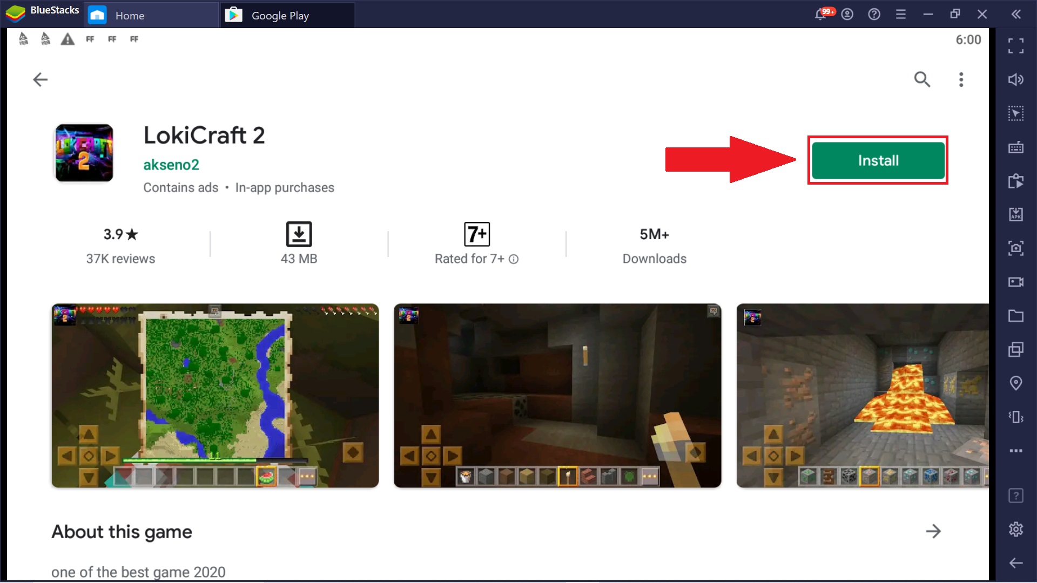Click the sync operations icon in sidebar

click(1016, 181)
